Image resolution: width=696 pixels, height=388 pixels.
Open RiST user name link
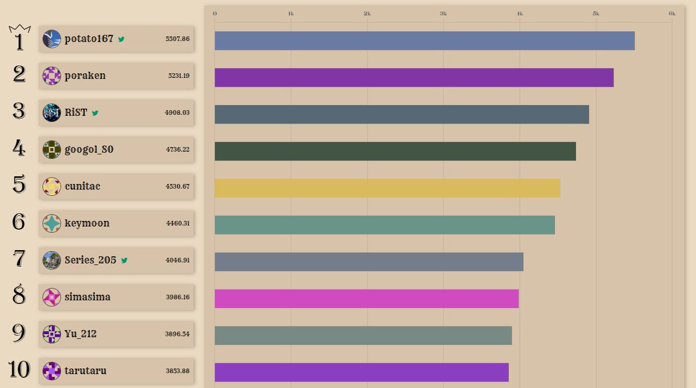coord(76,113)
